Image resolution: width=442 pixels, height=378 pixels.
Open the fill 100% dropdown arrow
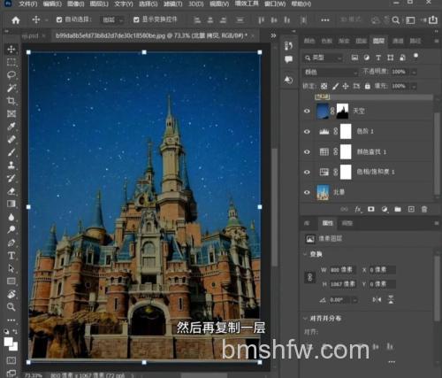[414, 86]
